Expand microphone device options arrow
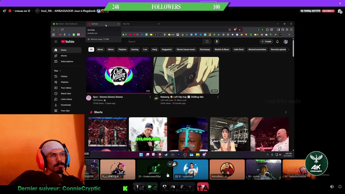The width and height of the screenshot is (345, 194). tap(143, 187)
